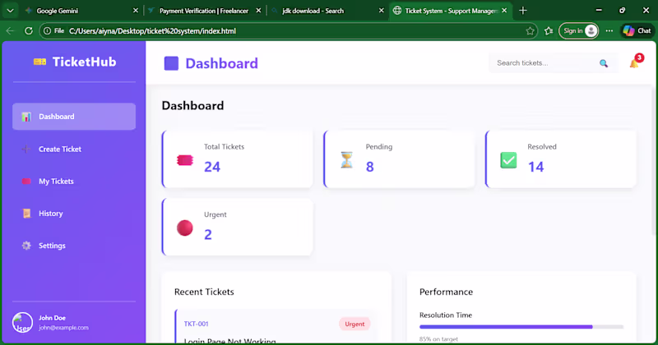Viewport: 658px width, 345px height.
Task: Click the Recent Tickets heading
Action: (x=204, y=292)
